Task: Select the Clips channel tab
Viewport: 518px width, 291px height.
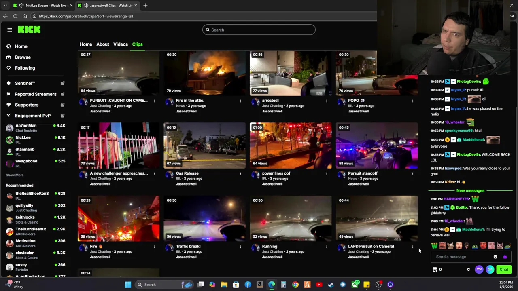Action: click(x=137, y=44)
